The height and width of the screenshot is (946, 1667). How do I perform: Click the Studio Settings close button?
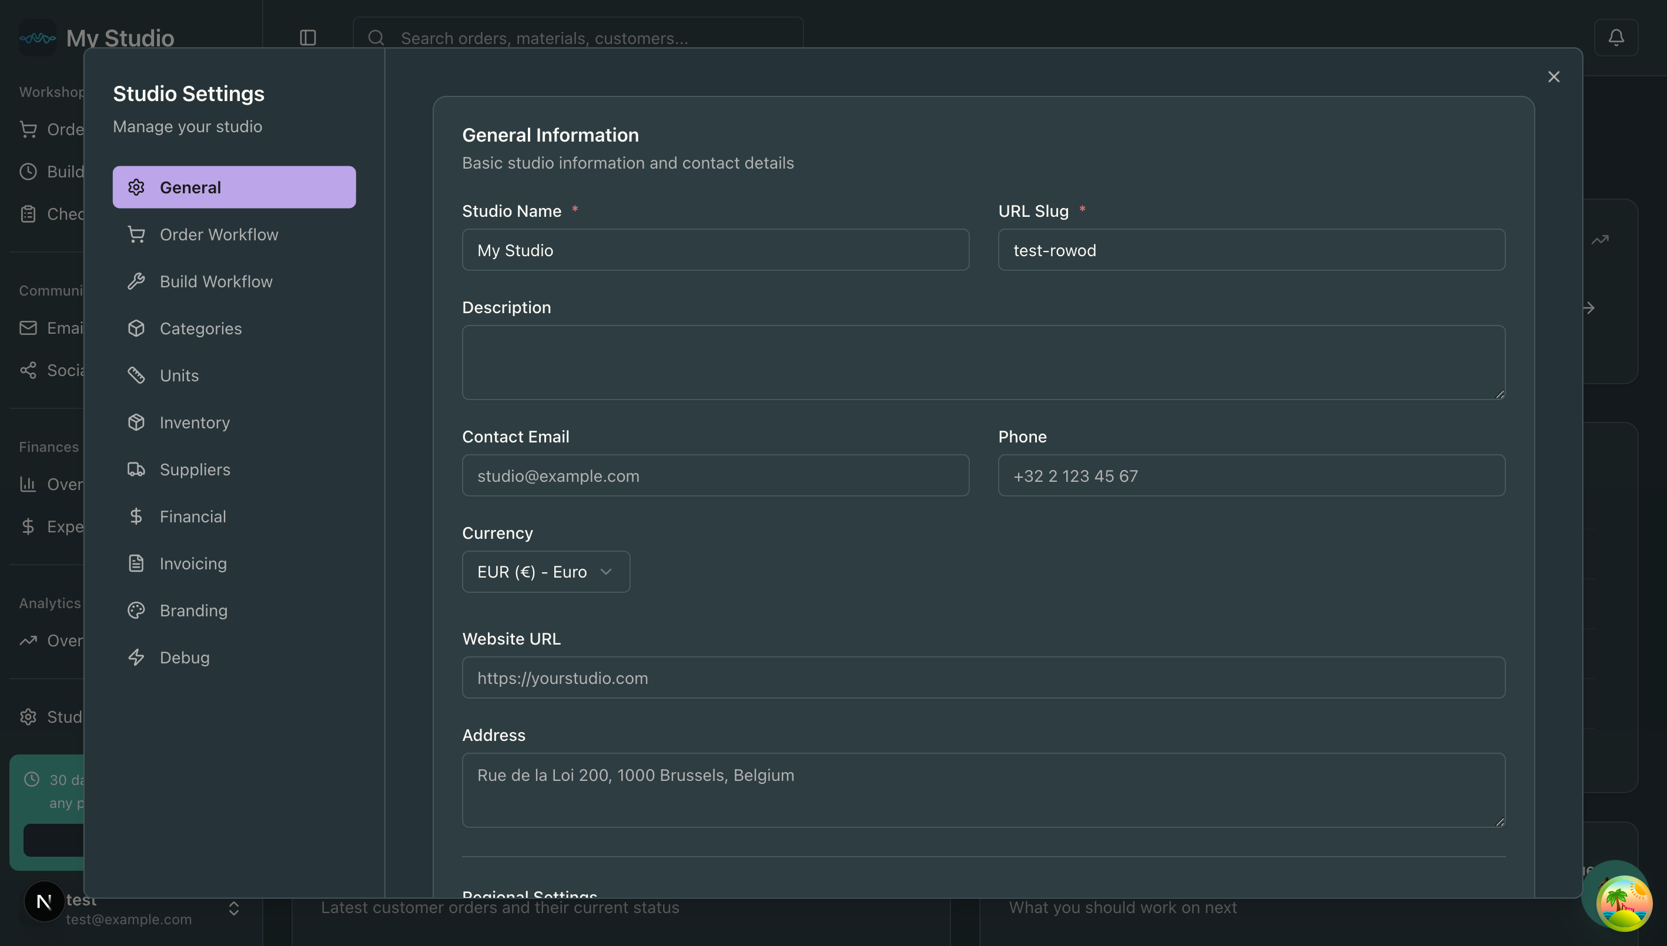[1554, 76]
